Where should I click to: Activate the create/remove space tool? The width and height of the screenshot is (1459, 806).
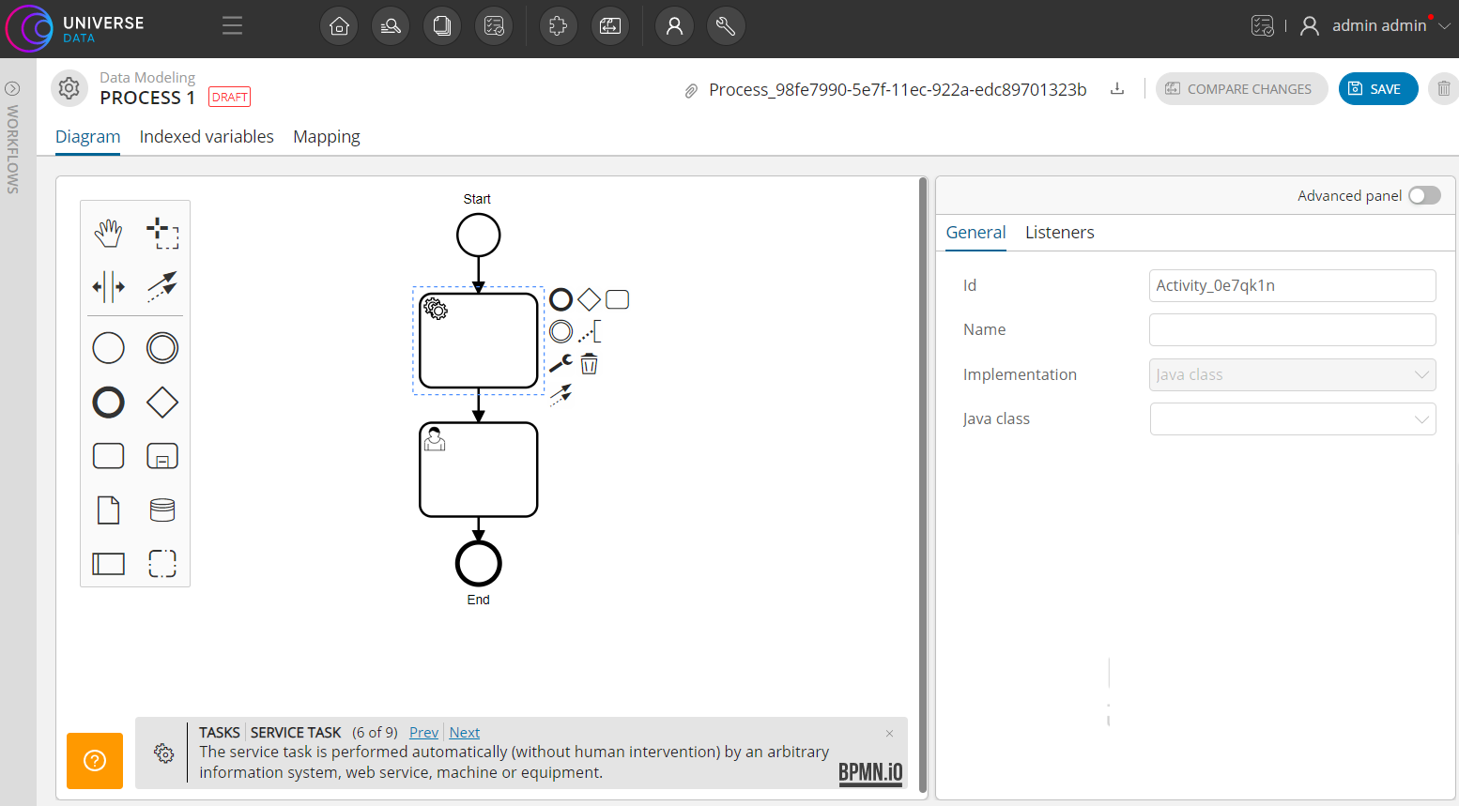108,286
